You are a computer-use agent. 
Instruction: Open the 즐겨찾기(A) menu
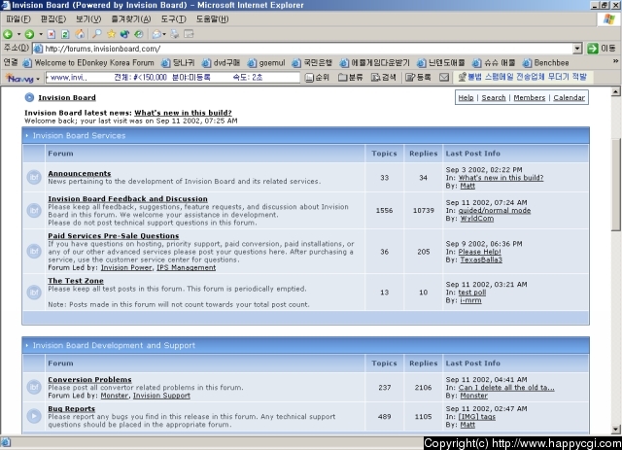click(x=131, y=19)
